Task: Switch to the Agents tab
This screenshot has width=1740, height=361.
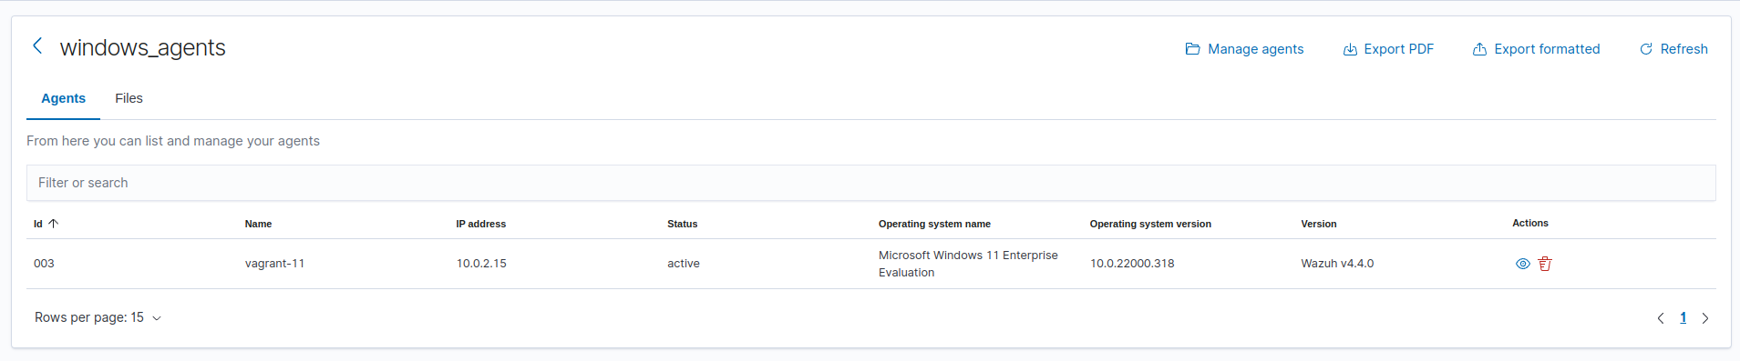Action: click(x=63, y=98)
